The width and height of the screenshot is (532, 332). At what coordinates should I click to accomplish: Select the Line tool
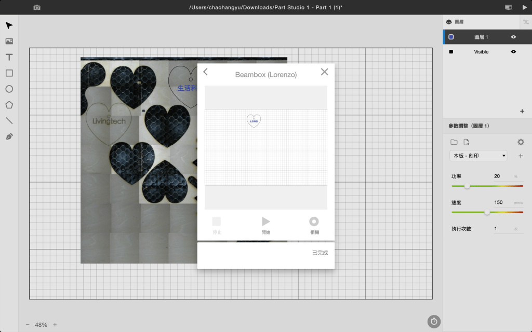(9, 121)
